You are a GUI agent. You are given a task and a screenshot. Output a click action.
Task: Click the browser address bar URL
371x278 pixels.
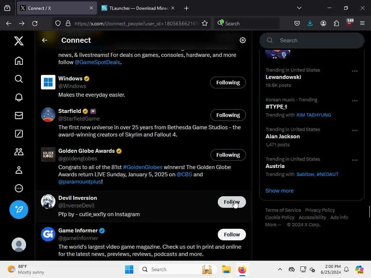tap(136, 24)
